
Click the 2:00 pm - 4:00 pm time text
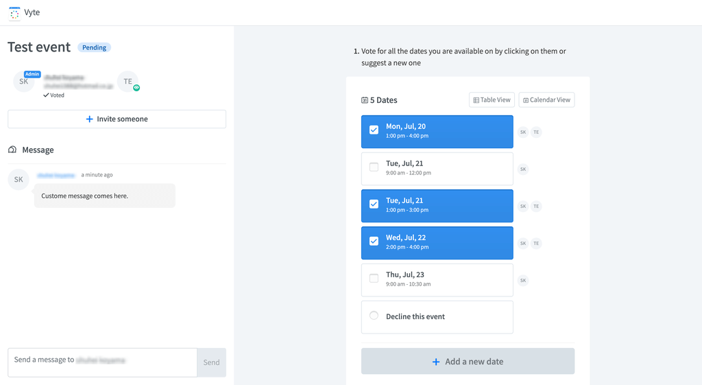point(407,247)
